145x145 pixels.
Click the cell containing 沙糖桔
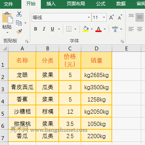tap(22, 111)
